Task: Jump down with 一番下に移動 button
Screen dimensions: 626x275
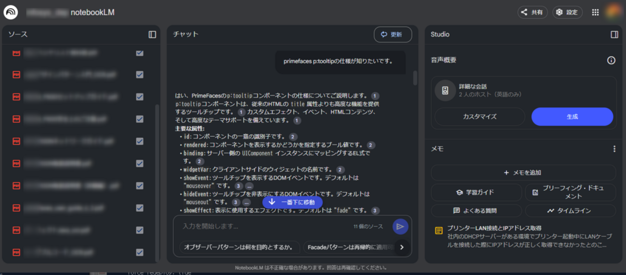Action: click(292, 202)
